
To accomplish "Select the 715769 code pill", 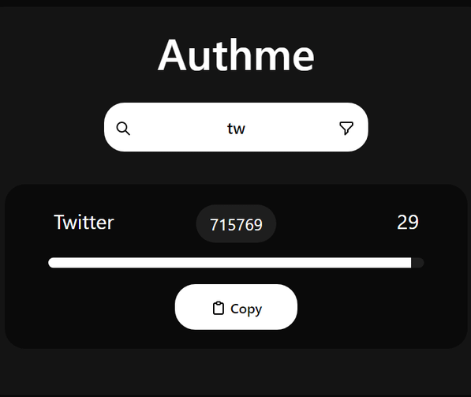I will (x=236, y=223).
